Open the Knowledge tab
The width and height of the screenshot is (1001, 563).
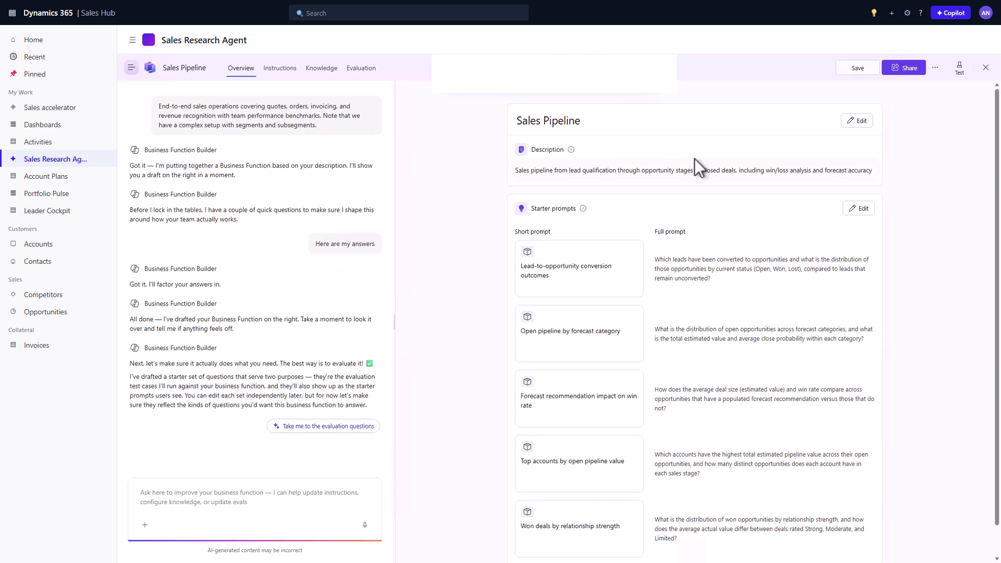click(321, 68)
